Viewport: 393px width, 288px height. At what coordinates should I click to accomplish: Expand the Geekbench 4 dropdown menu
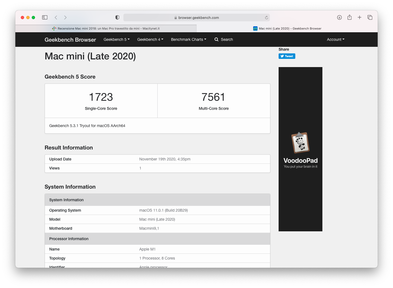click(150, 39)
